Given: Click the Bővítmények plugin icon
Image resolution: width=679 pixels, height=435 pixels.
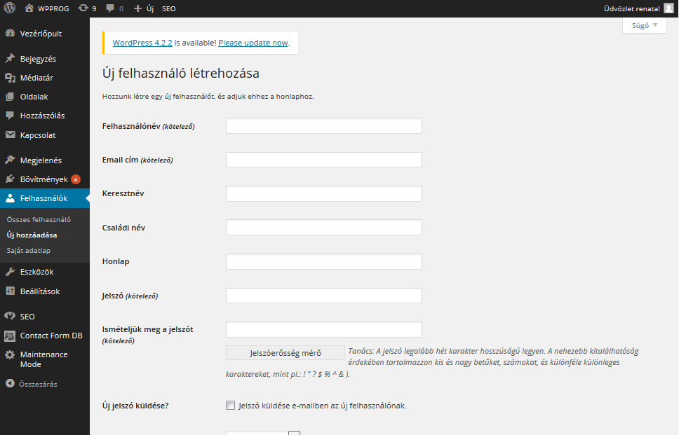Looking at the screenshot, I should click(x=10, y=179).
